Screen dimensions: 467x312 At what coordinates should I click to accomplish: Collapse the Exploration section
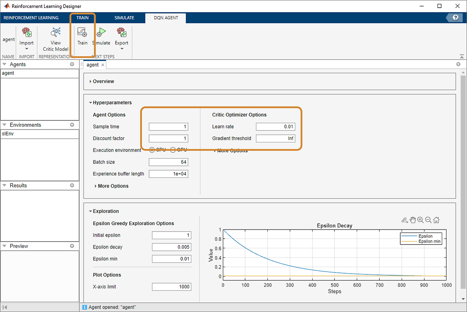point(91,211)
